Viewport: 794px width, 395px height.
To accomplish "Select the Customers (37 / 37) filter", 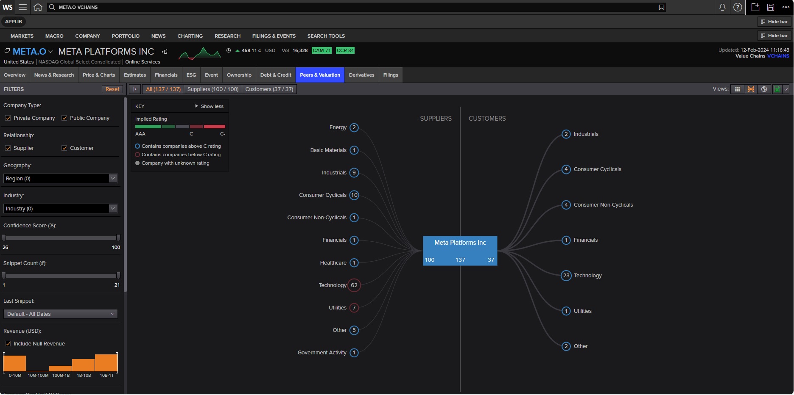I will (269, 89).
